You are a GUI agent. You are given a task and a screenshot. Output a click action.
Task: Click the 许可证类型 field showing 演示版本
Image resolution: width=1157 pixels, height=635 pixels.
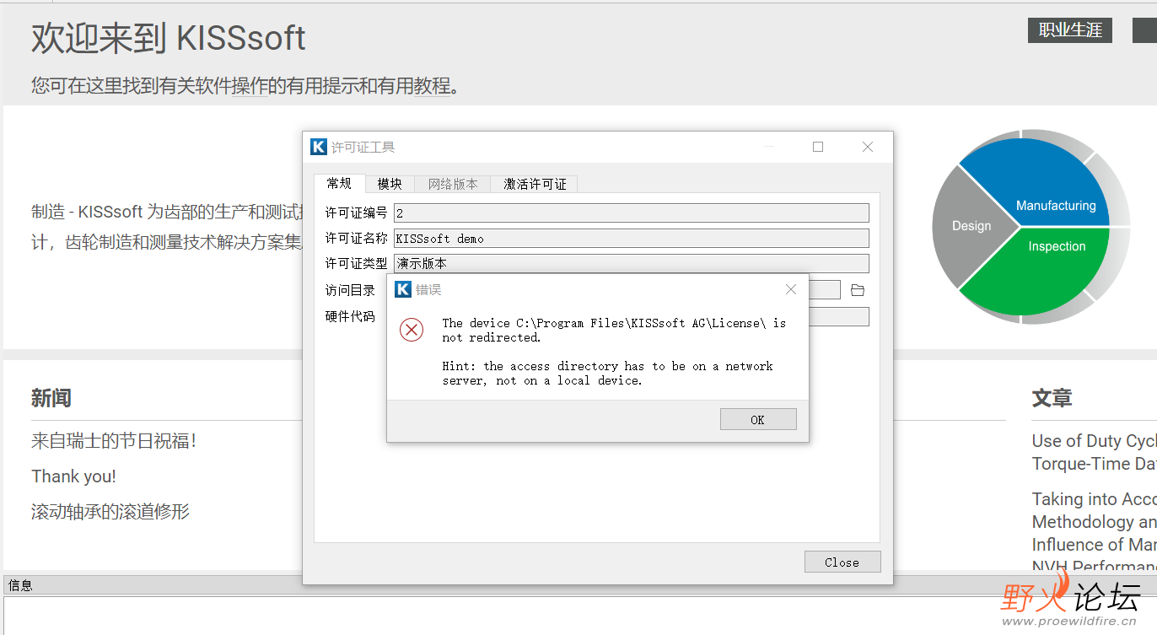(x=631, y=264)
